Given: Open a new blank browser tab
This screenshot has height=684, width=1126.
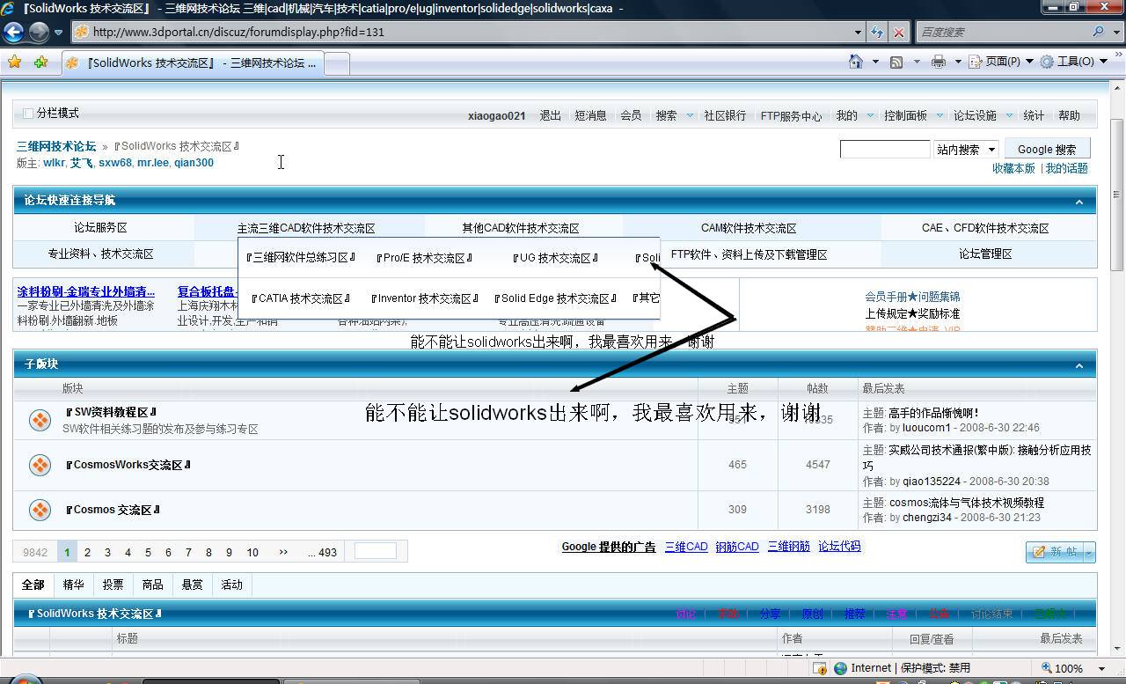Looking at the screenshot, I should click(x=337, y=63).
